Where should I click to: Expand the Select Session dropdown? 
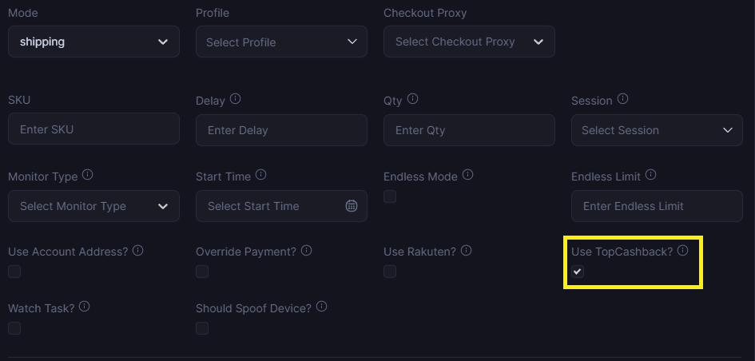(657, 130)
